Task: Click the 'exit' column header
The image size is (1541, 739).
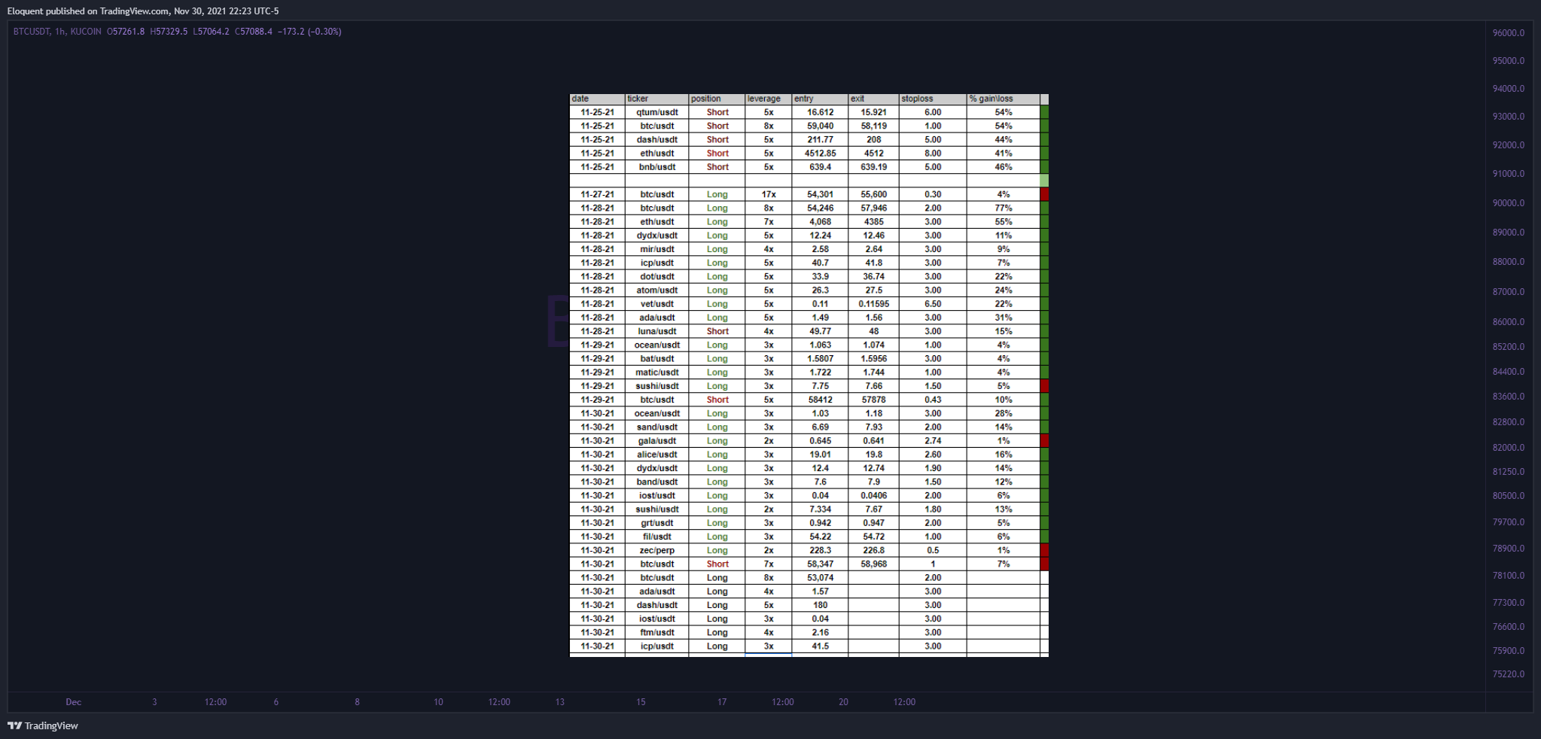Action: coord(873,99)
